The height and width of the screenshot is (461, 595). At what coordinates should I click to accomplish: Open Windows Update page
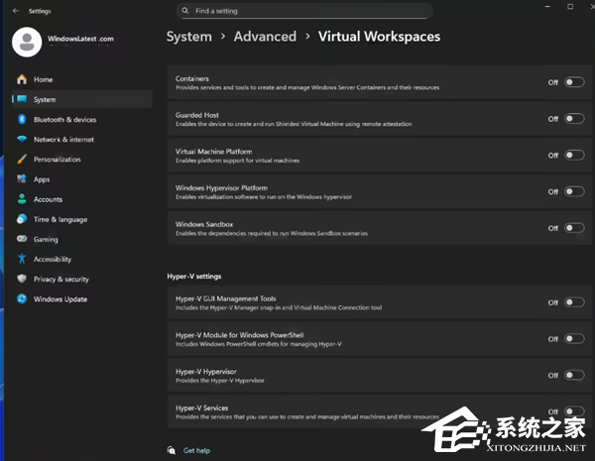coord(82,299)
